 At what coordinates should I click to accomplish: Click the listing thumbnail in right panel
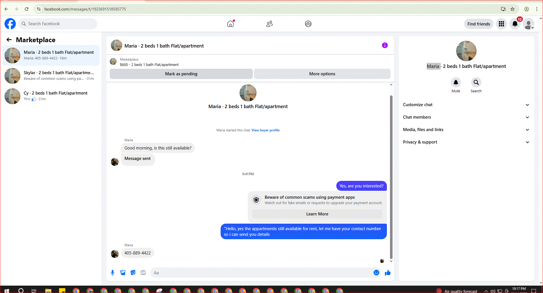466,51
